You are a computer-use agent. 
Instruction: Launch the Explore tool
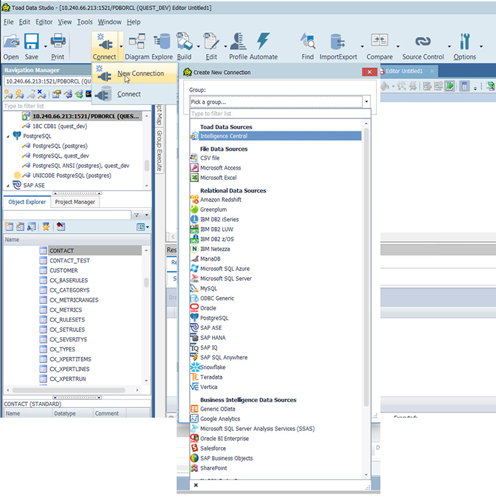pyautogui.click(x=162, y=46)
